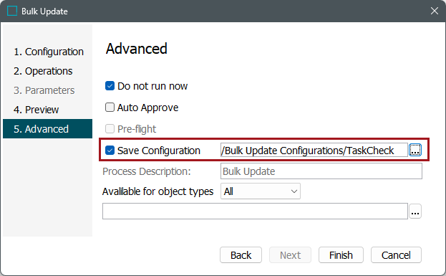The image size is (446, 276).
Task: Open the Available for object types dropdown
Action: (261, 191)
